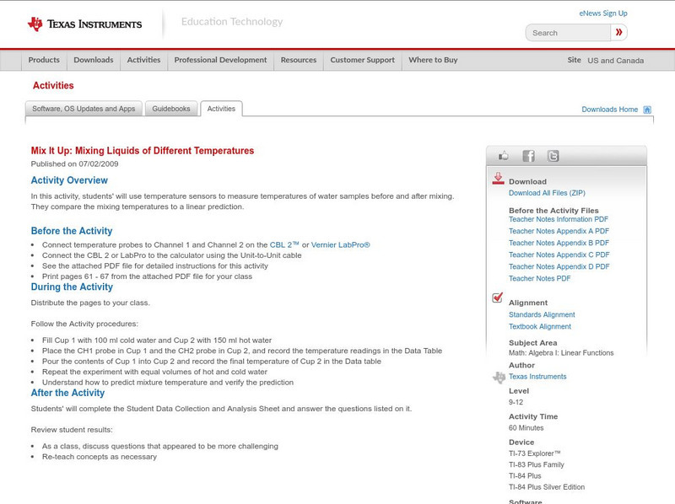Select the Activities tab
The image size is (675, 504).
click(221, 109)
